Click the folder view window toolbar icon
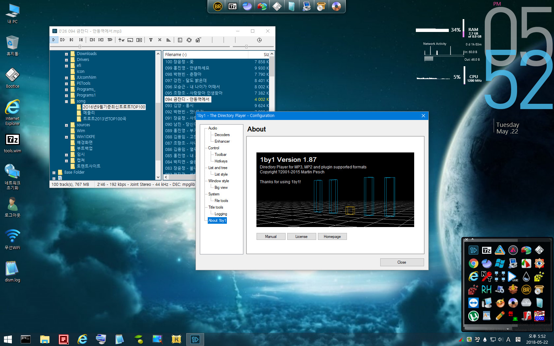Screen dimensions: 554x346 (x=139, y=40)
